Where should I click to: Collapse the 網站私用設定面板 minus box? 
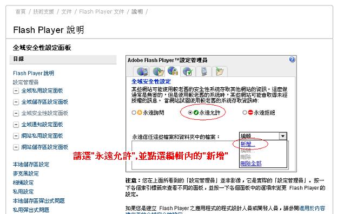coord(16,136)
